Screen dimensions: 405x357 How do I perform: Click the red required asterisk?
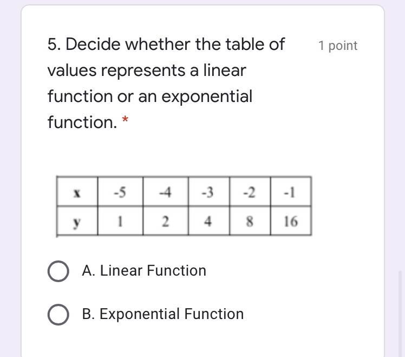tap(125, 119)
